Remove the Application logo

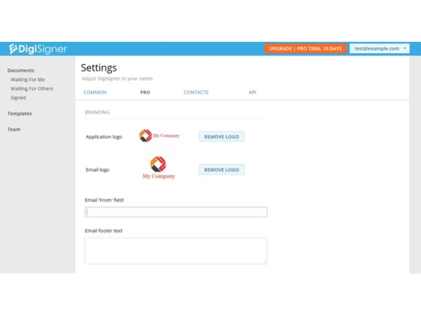pyautogui.click(x=221, y=137)
